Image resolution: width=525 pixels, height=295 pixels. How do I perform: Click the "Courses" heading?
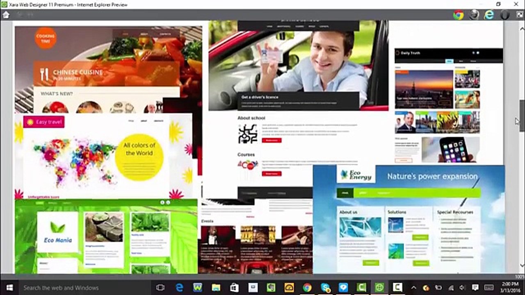click(246, 154)
